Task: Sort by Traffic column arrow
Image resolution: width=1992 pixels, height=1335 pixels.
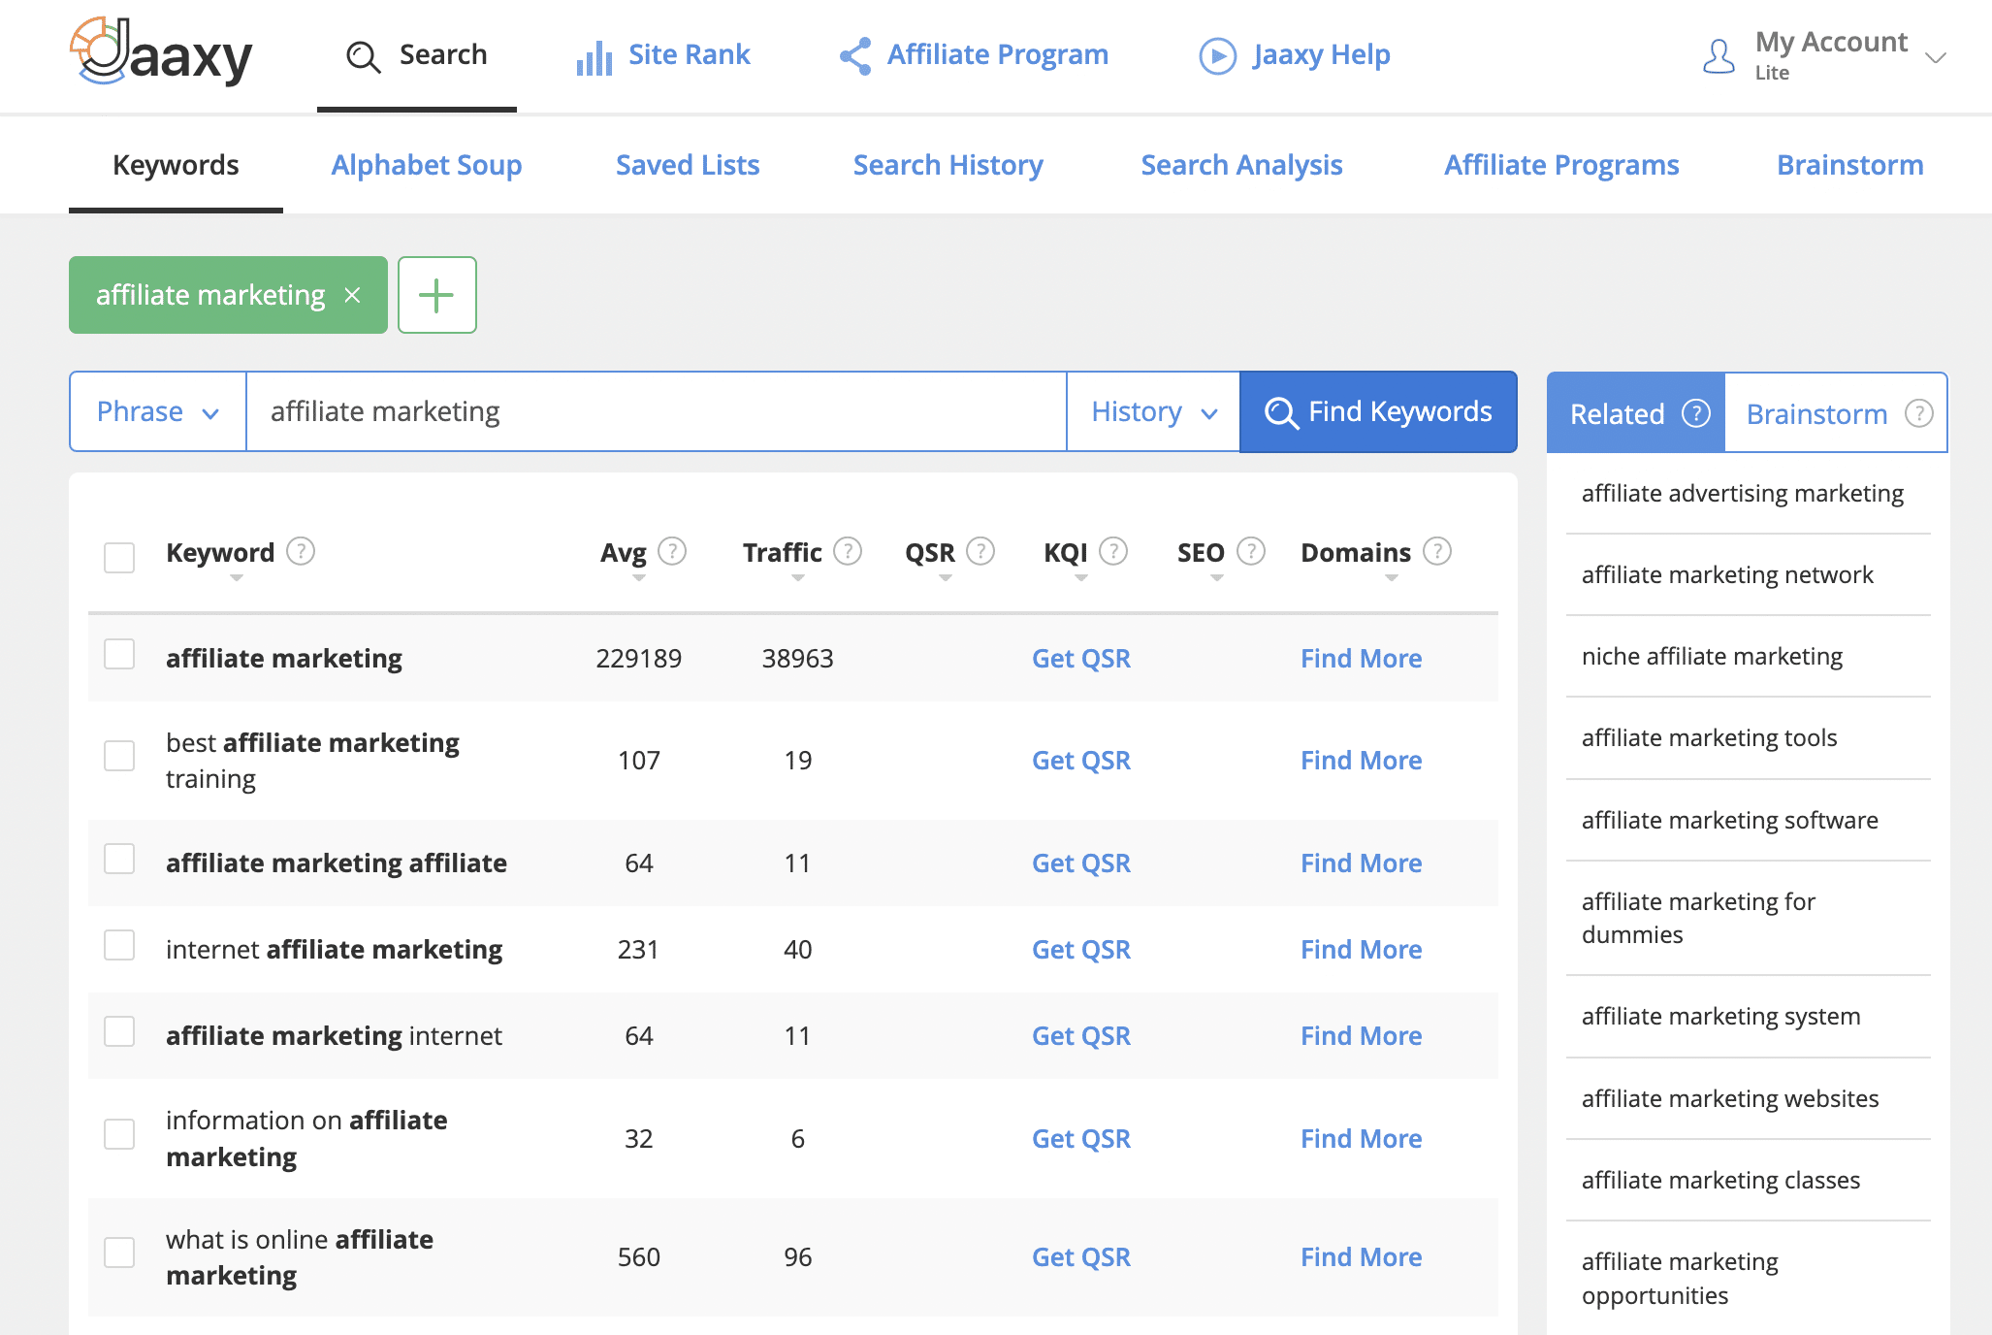Action: [x=798, y=578]
